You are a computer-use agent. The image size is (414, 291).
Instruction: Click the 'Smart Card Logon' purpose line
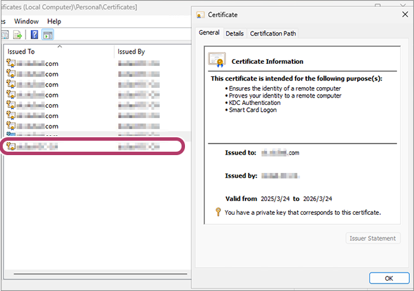coord(252,110)
